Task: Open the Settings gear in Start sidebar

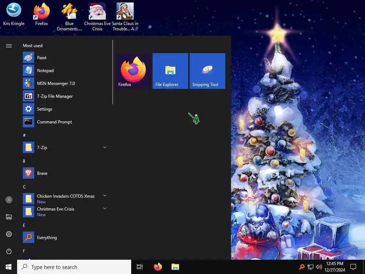Action: [x=9, y=234]
